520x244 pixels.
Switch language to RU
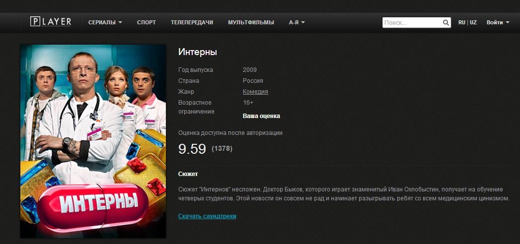point(461,22)
